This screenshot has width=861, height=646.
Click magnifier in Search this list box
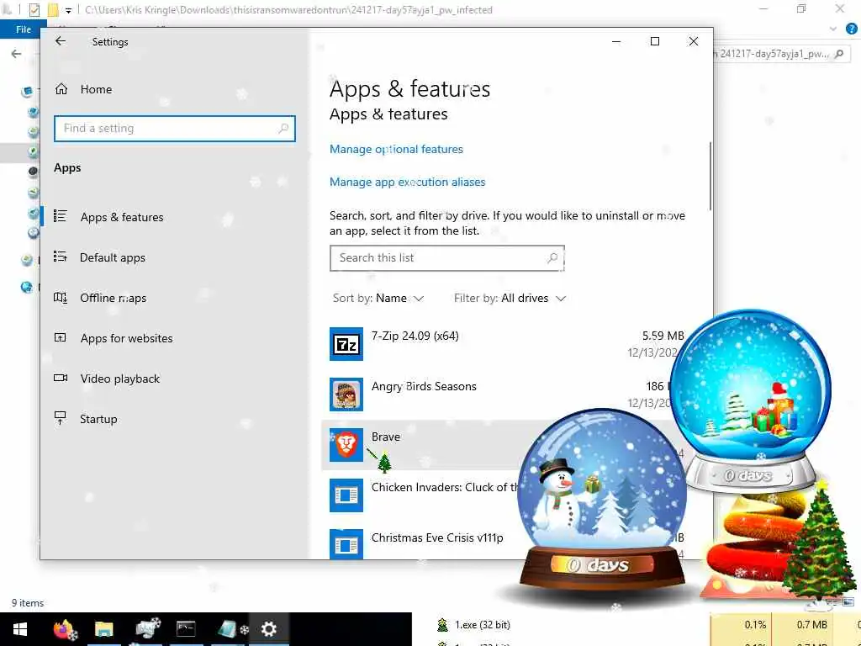point(552,257)
